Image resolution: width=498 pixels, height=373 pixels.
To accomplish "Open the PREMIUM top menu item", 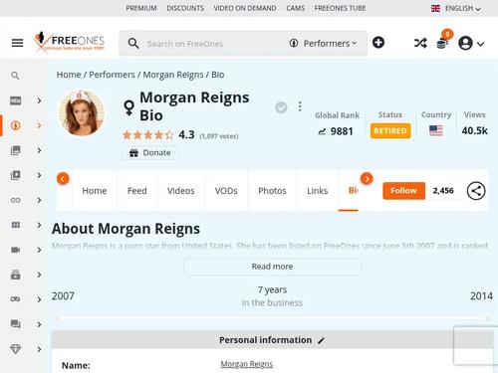I will (141, 8).
